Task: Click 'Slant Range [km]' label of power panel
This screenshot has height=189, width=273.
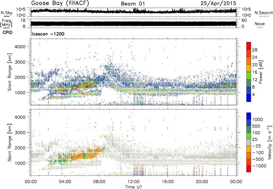Action: 10,72
